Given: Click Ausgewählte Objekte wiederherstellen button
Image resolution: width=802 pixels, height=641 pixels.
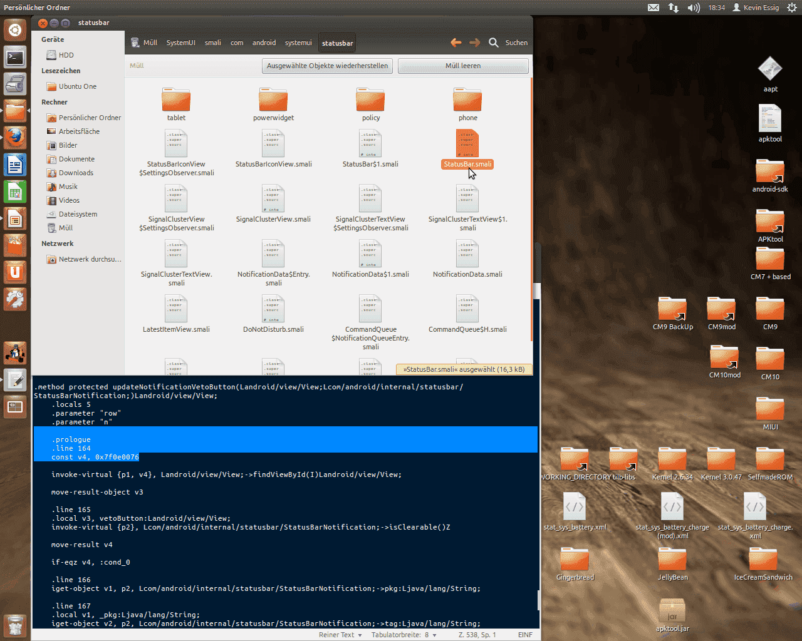Looking at the screenshot, I should click(327, 66).
